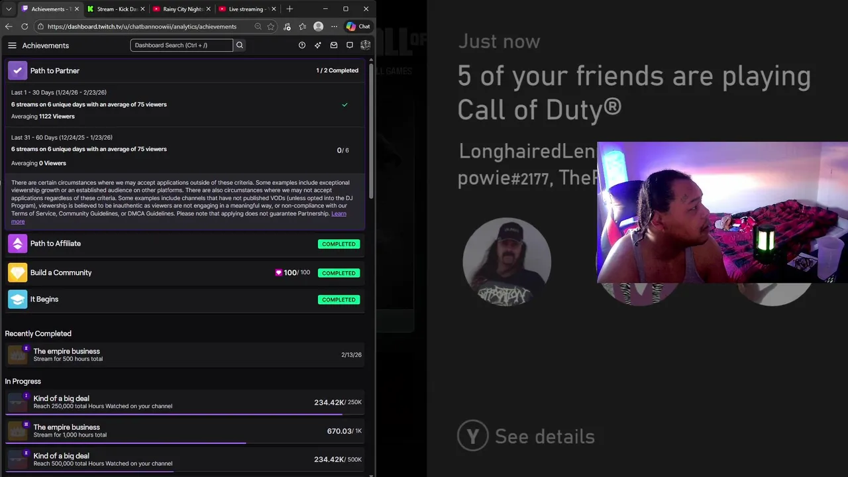Click the 1 / 2 Completed text
Viewport: 848px width, 477px height.
(337, 70)
